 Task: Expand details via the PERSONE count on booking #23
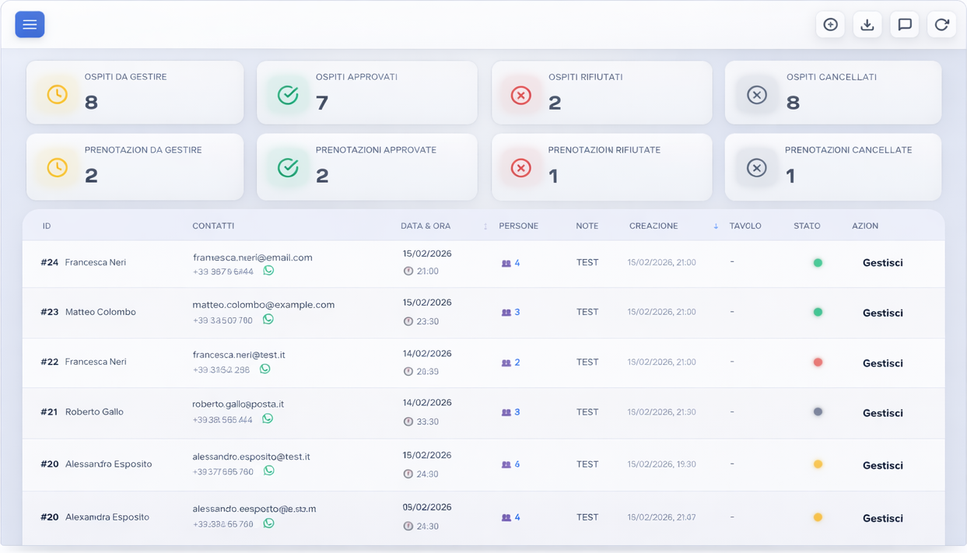point(510,312)
